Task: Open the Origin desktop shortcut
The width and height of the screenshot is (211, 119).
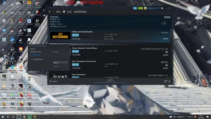Action: (x=21, y=68)
